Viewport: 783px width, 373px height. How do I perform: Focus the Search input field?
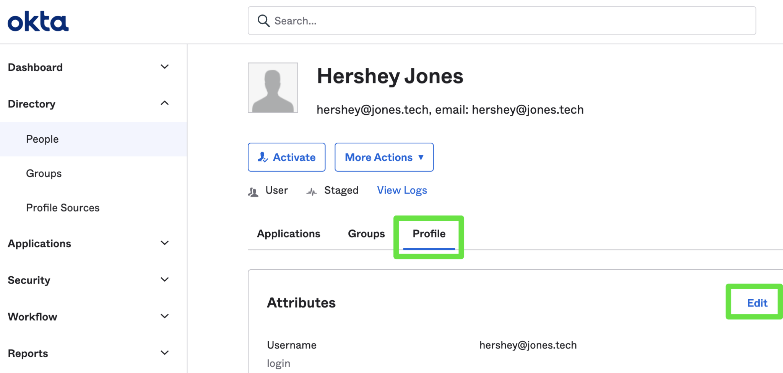(508, 21)
